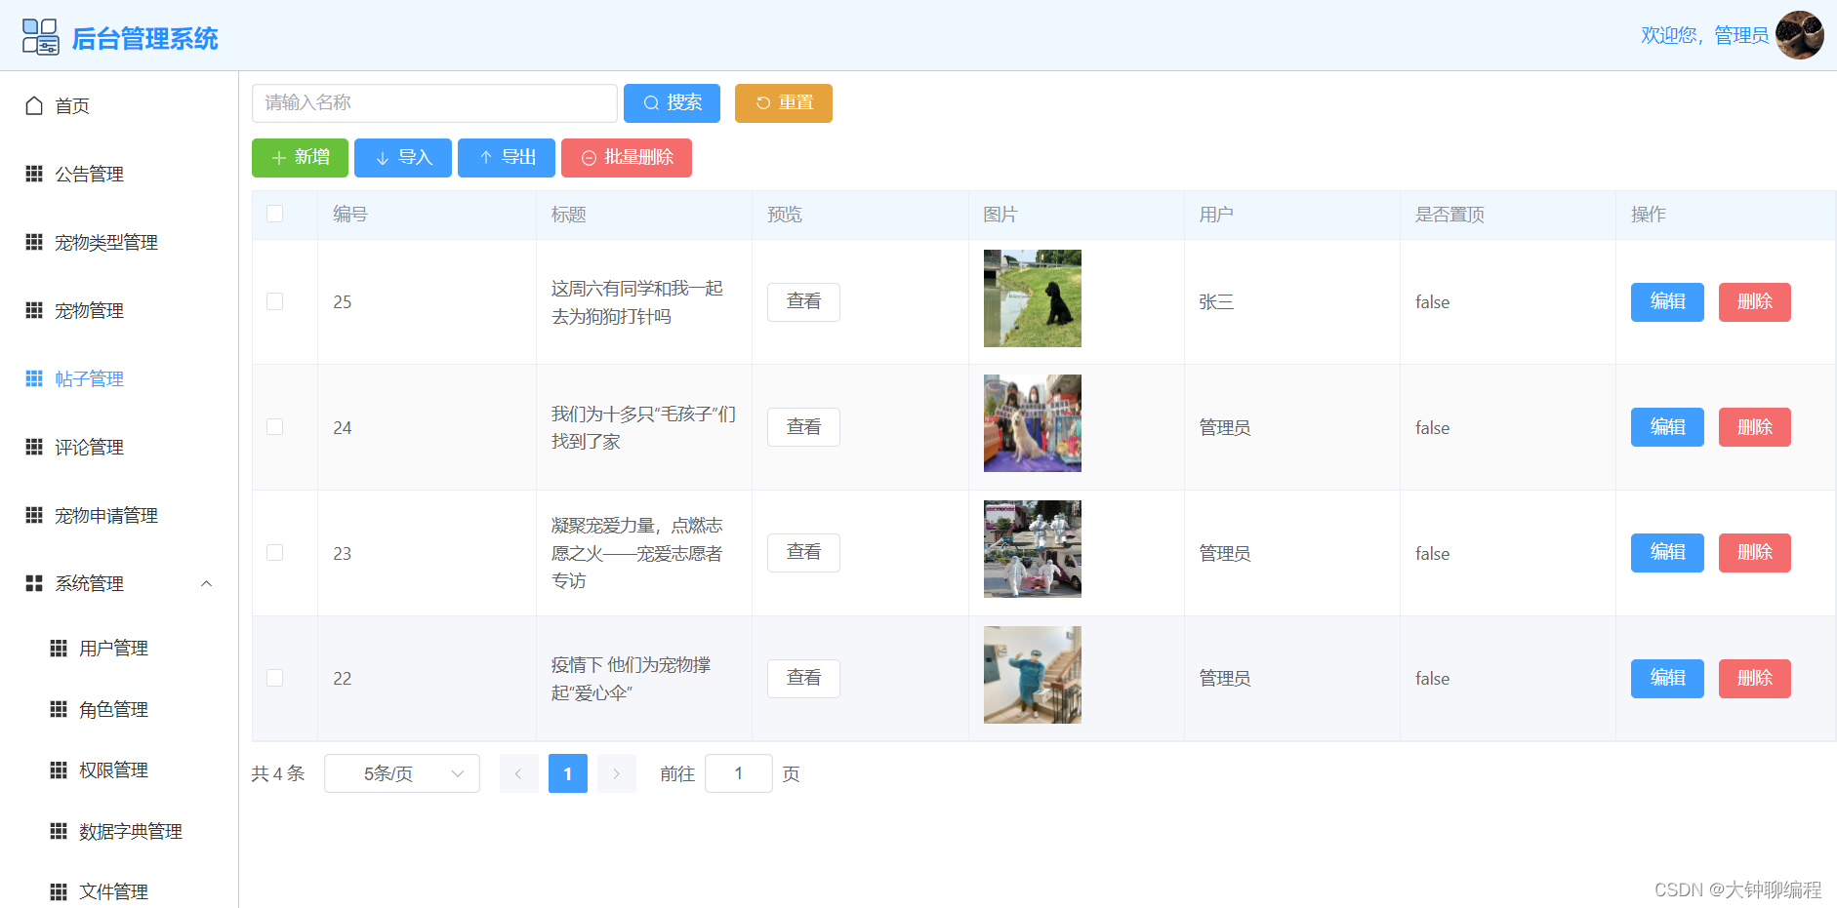Image resolution: width=1837 pixels, height=908 pixels.
Task: Open the 5条/页 page size dropdown
Action: pyautogui.click(x=401, y=773)
